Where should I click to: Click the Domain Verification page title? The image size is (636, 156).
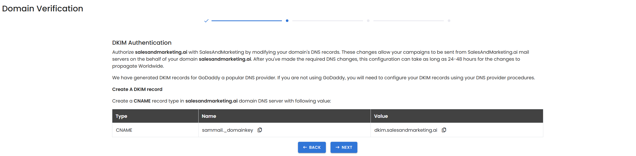(43, 9)
